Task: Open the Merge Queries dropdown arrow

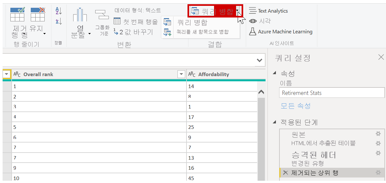Action: point(237,11)
